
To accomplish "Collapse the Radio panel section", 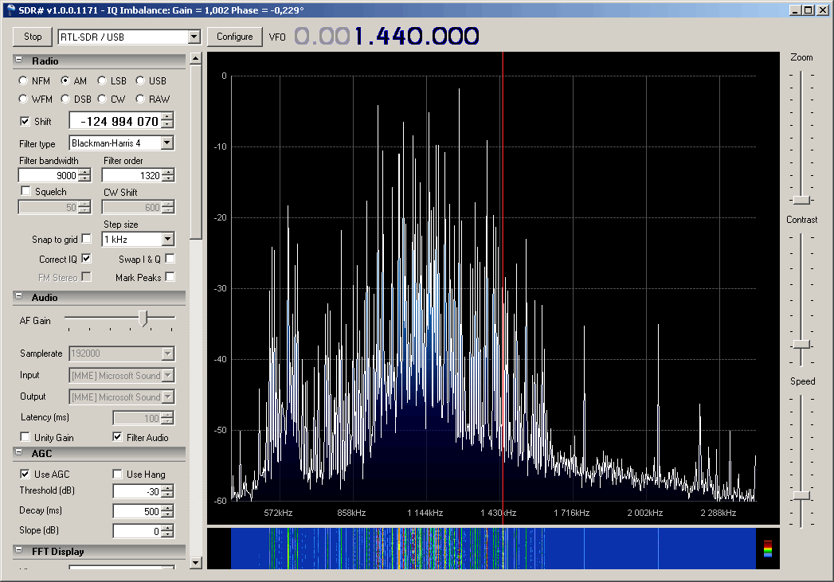I will [18, 61].
